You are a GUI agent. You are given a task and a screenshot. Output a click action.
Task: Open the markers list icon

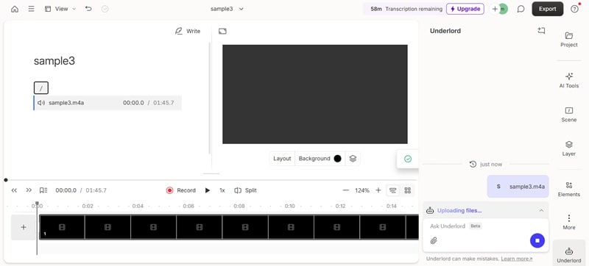click(43, 190)
